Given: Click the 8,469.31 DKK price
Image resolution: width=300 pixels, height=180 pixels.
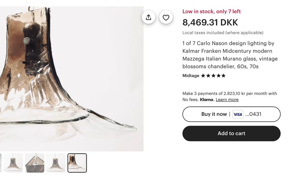Looking at the screenshot, I should pyautogui.click(x=210, y=22).
